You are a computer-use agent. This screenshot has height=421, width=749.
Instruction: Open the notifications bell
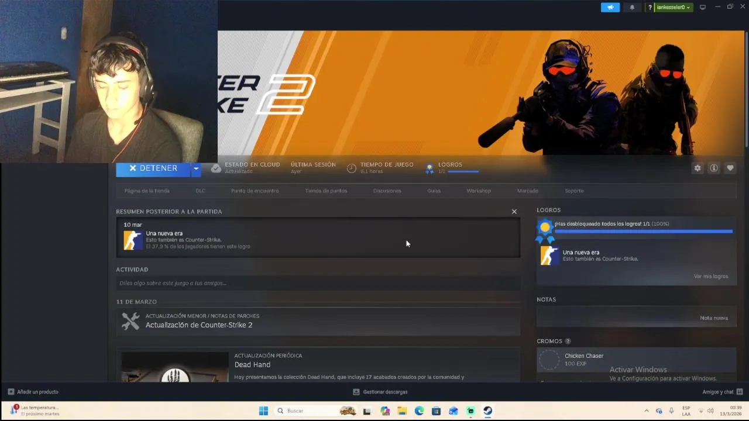[x=632, y=8]
